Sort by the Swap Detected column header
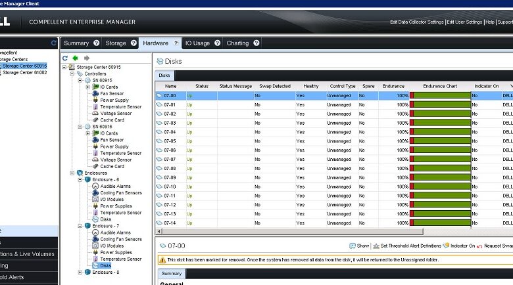Viewport: 513px width, 285px height. pos(275,86)
